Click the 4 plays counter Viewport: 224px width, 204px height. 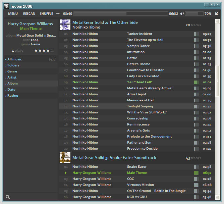coord(18,51)
